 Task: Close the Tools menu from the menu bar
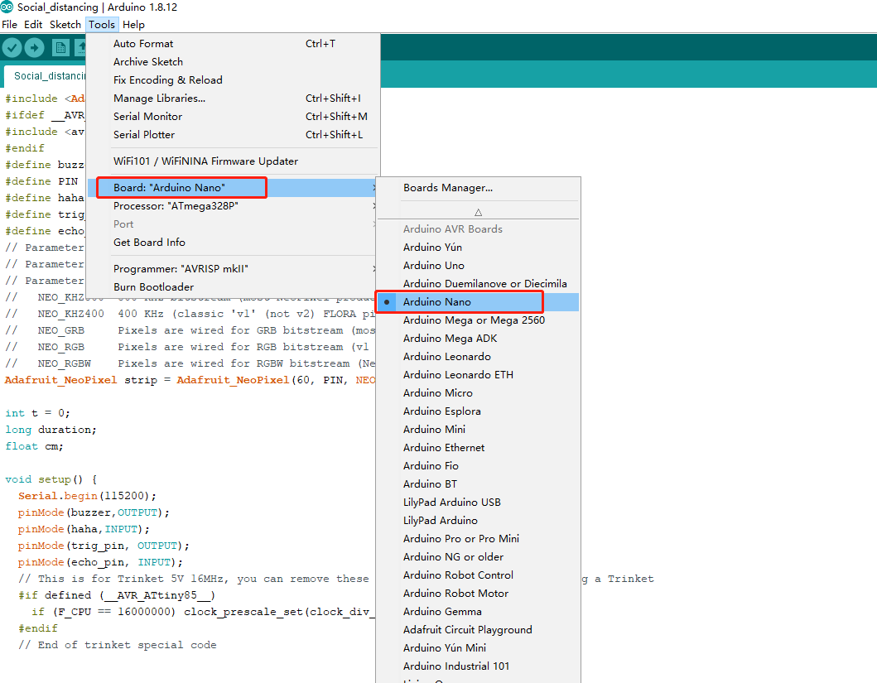click(x=102, y=25)
